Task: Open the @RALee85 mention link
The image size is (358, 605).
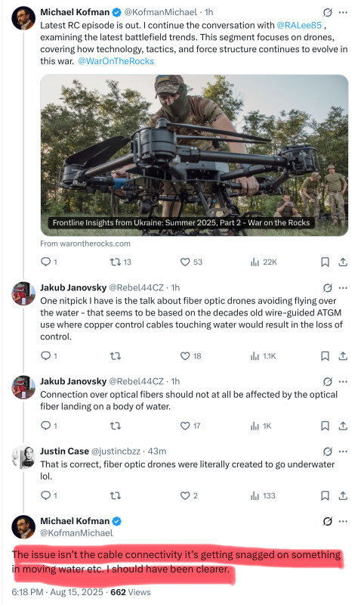Action: tap(299, 25)
